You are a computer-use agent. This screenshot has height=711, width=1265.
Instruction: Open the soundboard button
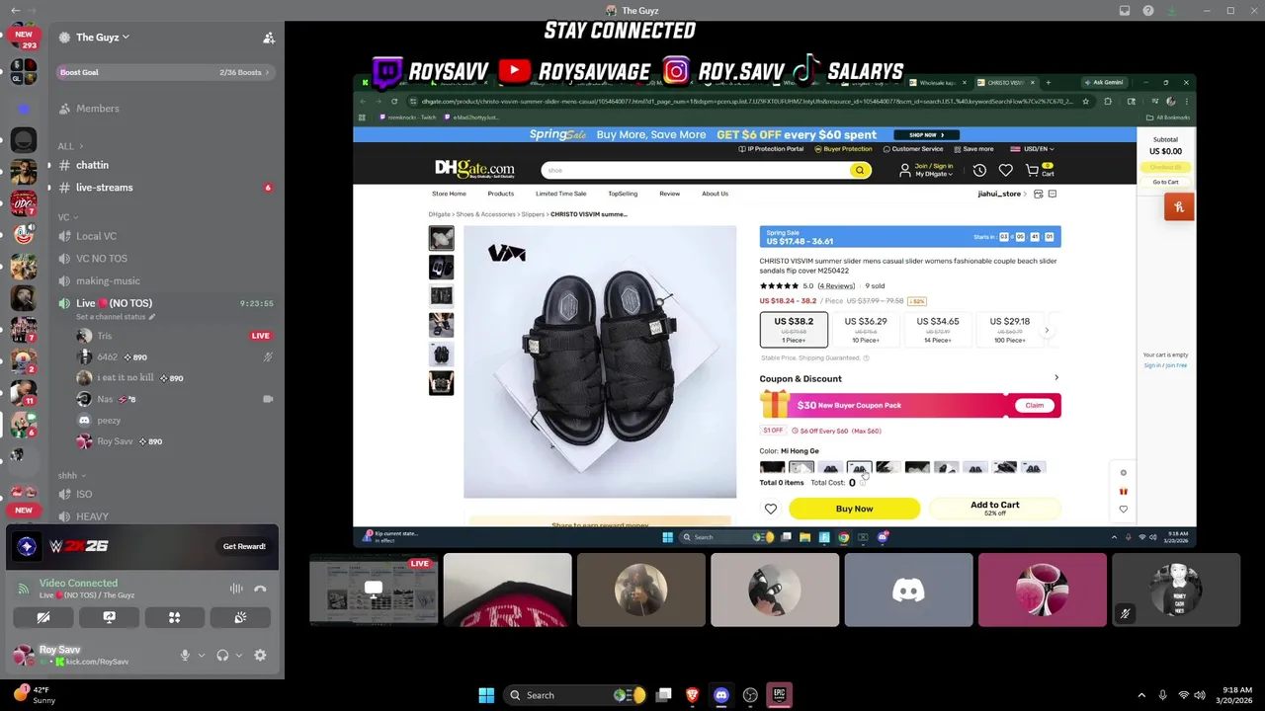pyautogui.click(x=240, y=617)
